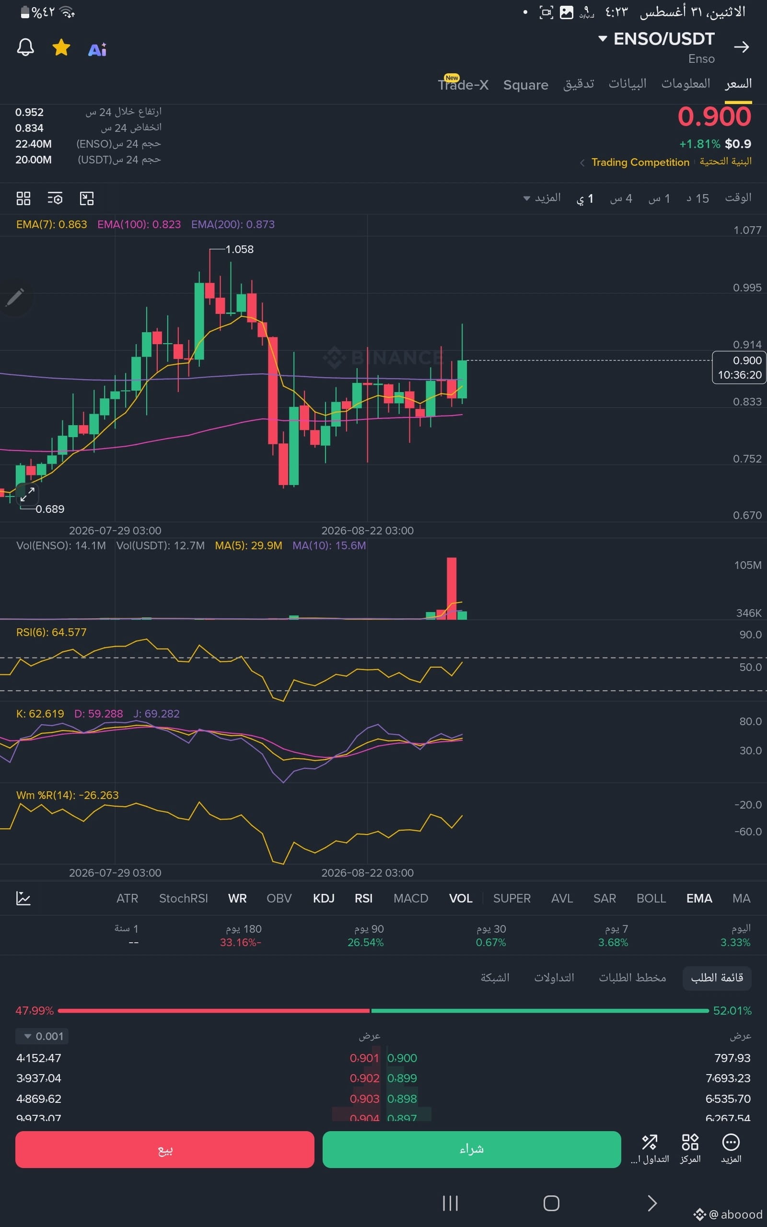Tap the Android back navigation button
Image resolution: width=767 pixels, height=1227 pixels.
click(x=652, y=1203)
